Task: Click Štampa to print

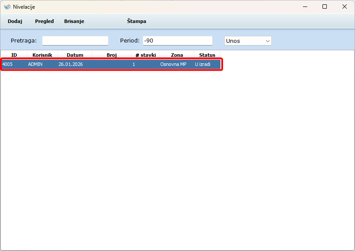Action: (136, 21)
